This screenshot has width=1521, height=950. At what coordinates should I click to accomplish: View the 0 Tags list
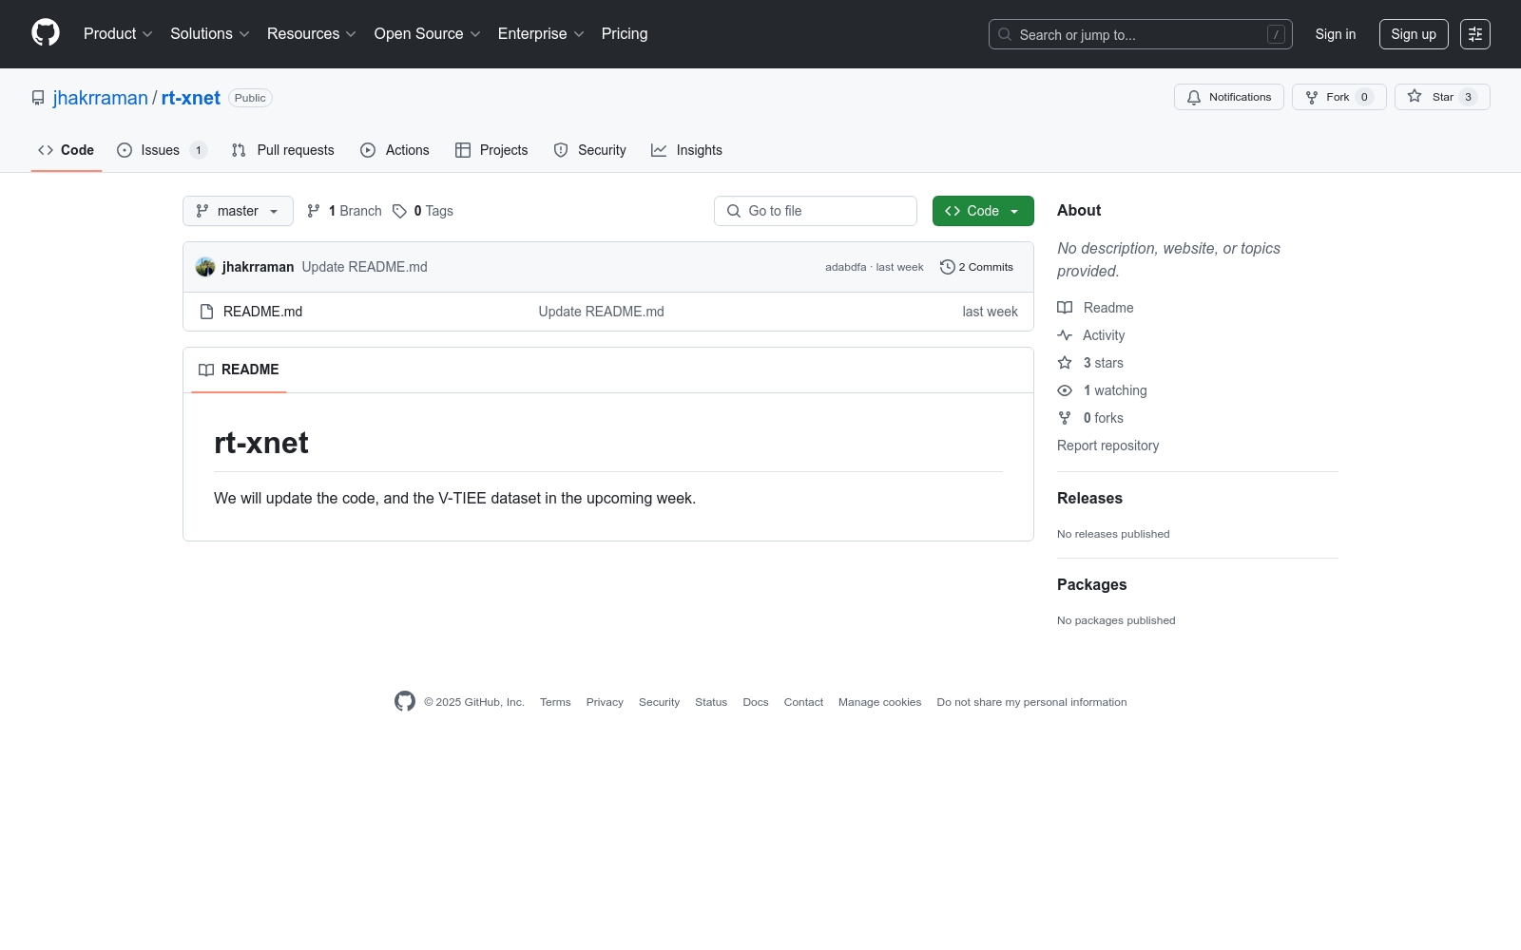[x=423, y=211]
